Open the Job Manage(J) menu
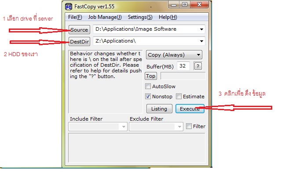Image resolution: width=285 pixels, height=172 pixels. pos(105,17)
